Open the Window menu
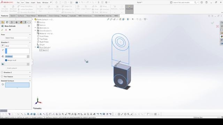 (x=45, y=2)
